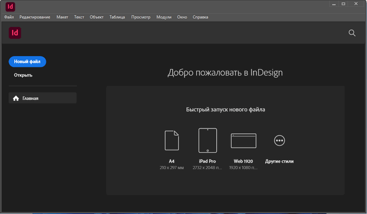The width and height of the screenshot is (367, 214).
Task: Open the Таблица menu
Action: (x=117, y=17)
